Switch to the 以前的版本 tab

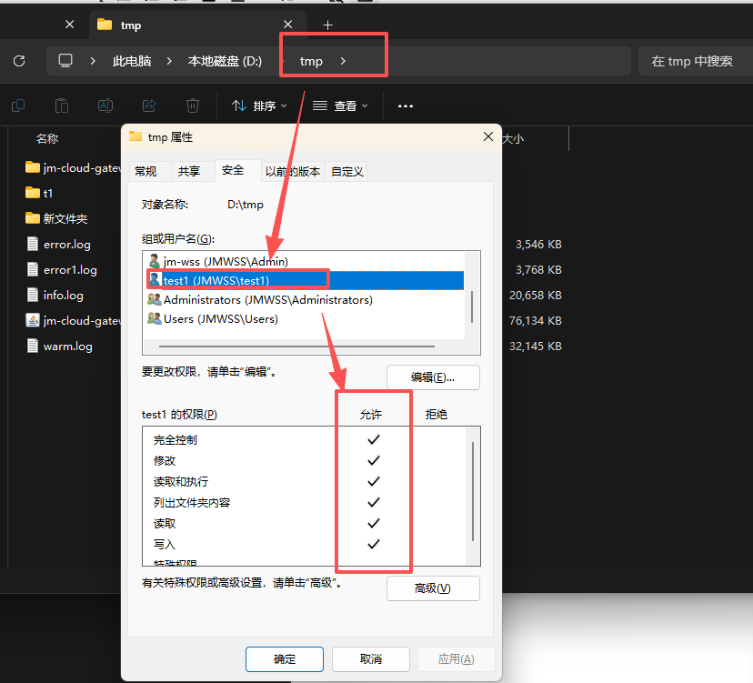(293, 171)
